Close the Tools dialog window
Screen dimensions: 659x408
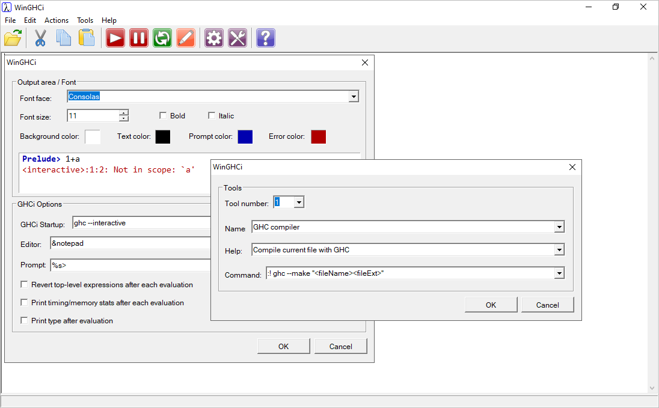(x=572, y=167)
